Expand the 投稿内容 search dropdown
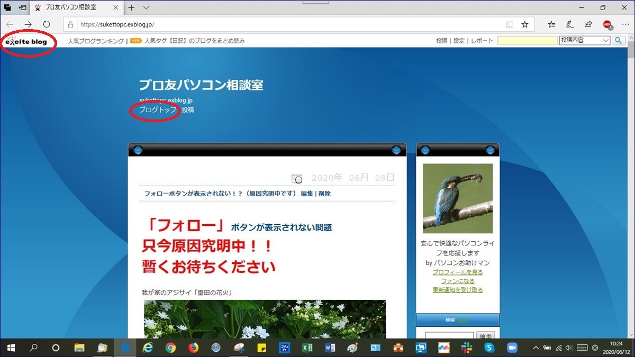The width and height of the screenshot is (635, 357). [x=585, y=41]
